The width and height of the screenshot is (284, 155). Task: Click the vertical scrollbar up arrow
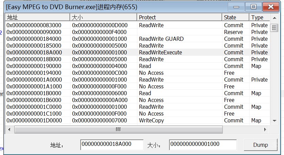coord(274,18)
